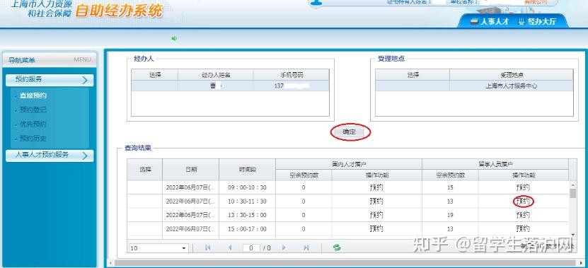The width and height of the screenshot is (588, 268).
Task: Click the page number input field
Action: point(251,247)
